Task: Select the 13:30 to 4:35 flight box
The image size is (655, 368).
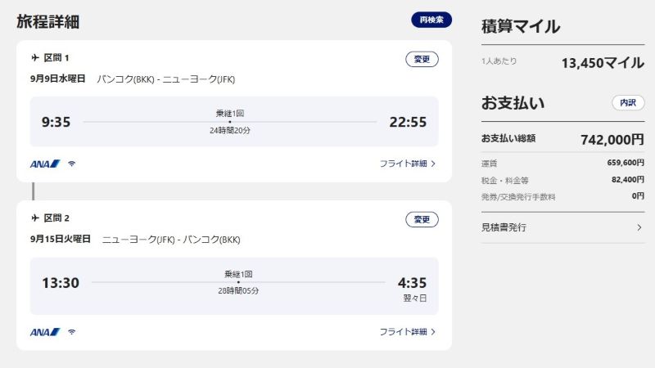Action: click(x=234, y=285)
